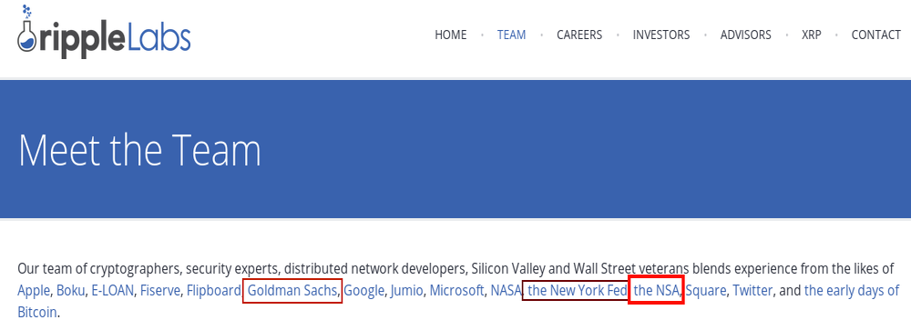
Task: Select the TEAM navigation item
Action: tap(511, 35)
